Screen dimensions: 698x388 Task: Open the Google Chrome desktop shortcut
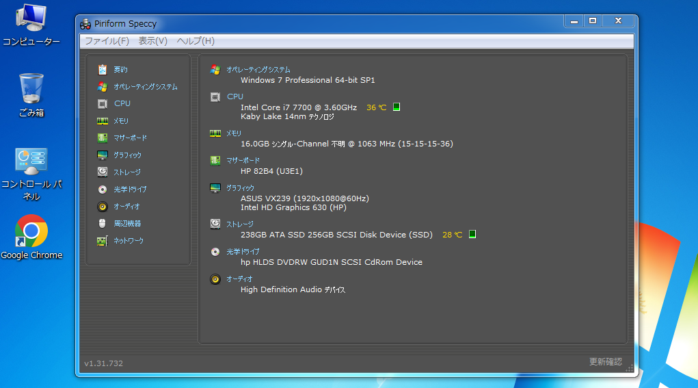tap(31, 237)
